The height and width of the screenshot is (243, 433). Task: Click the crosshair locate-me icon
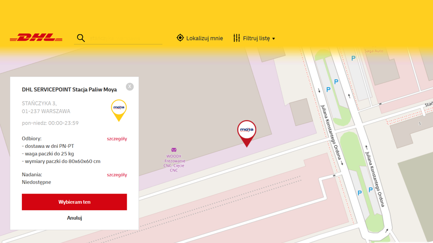180,38
